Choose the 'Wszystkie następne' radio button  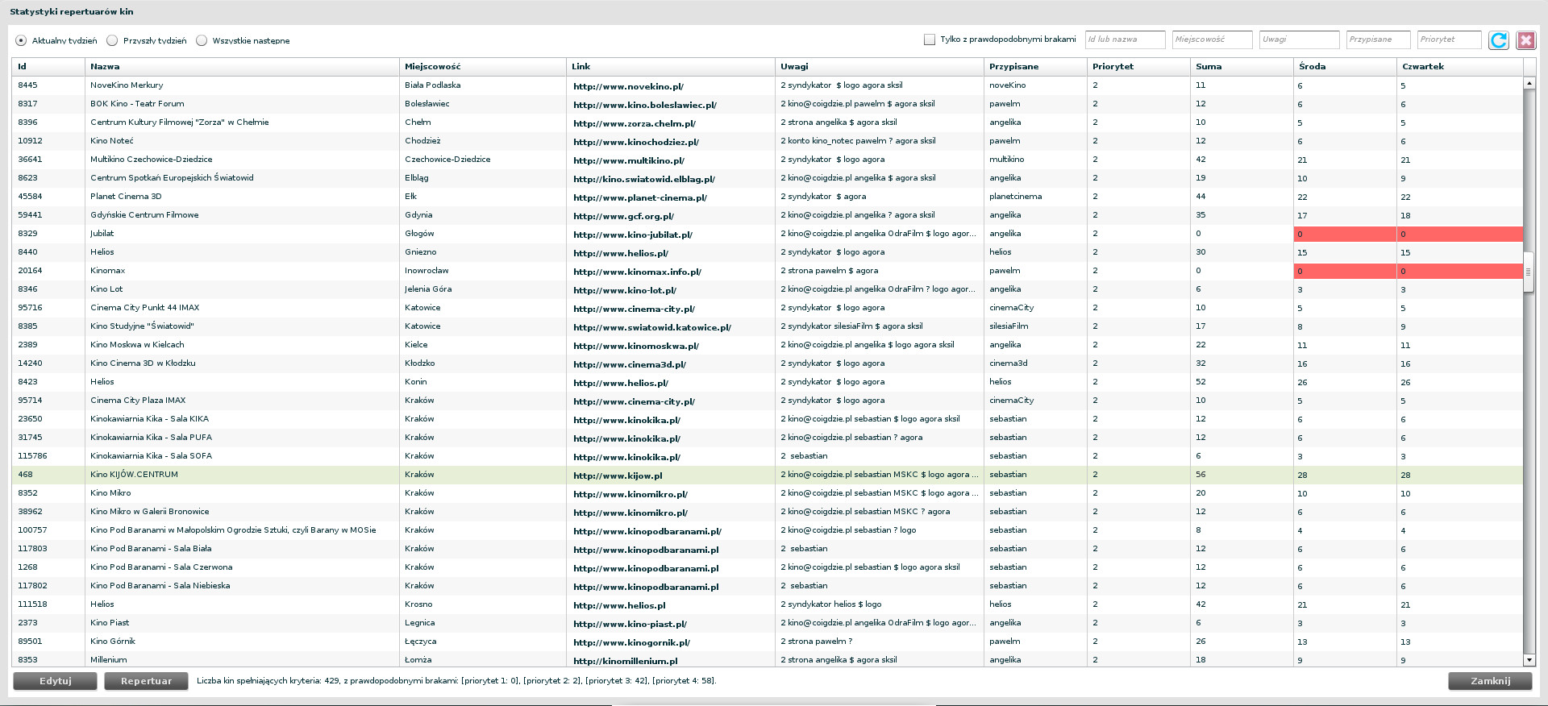[x=202, y=40]
